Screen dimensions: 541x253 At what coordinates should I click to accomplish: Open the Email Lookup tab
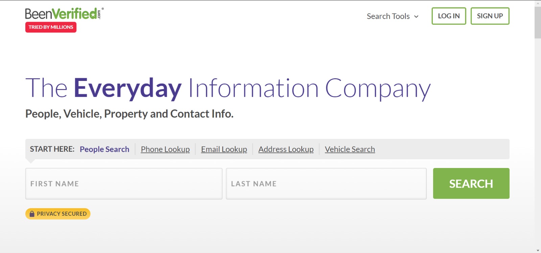(224, 149)
